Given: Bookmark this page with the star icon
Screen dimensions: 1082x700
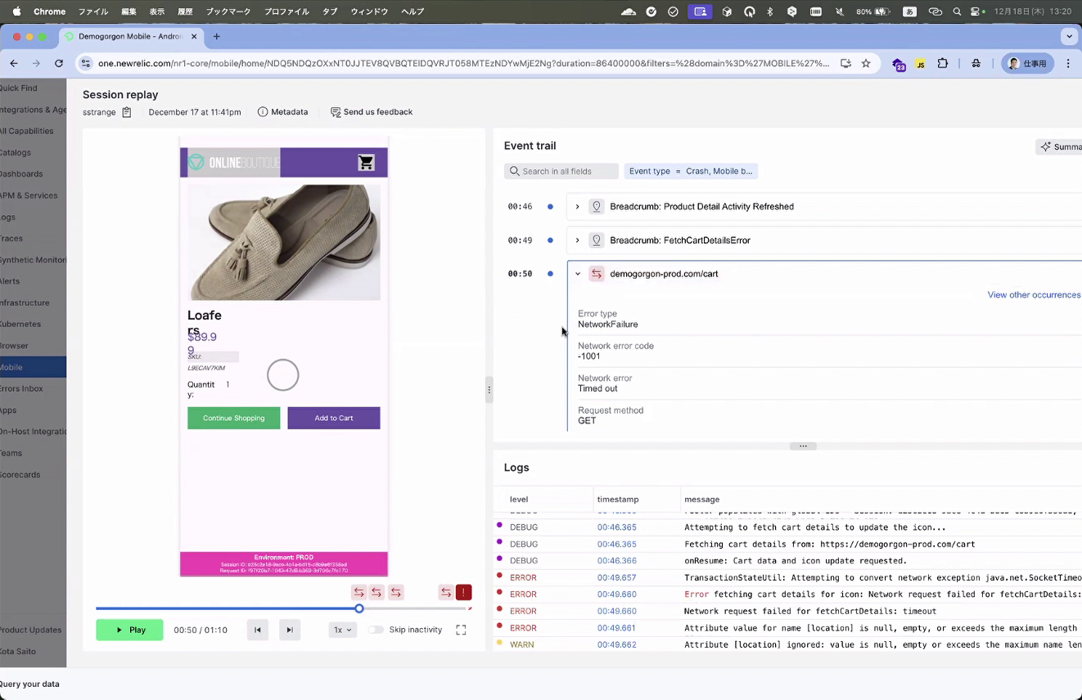Looking at the screenshot, I should [x=866, y=63].
